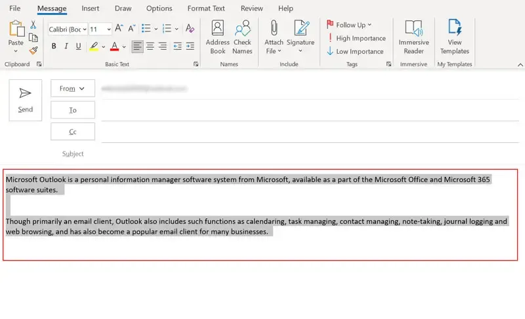Toggle Italic formatting
Screen dimensions: 525x319
click(66, 46)
